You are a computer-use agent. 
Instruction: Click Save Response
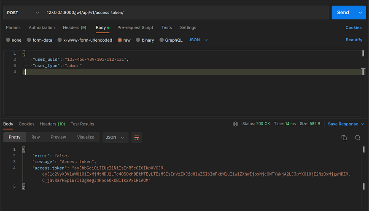[343, 124]
